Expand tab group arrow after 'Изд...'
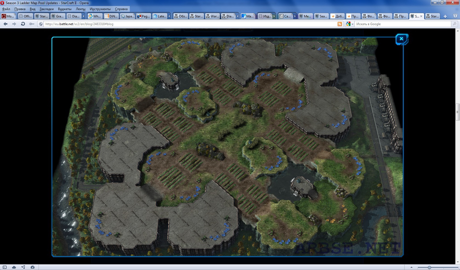Viewport: 460px width, 270px height. [x=274, y=16]
